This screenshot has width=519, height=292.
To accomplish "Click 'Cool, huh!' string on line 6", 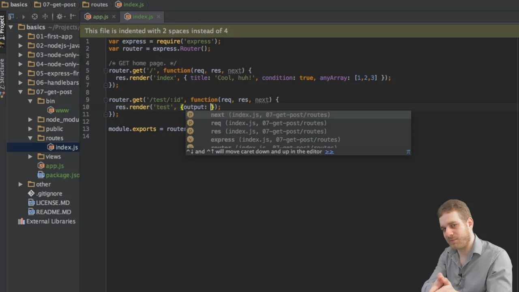I will pyautogui.click(x=236, y=78).
